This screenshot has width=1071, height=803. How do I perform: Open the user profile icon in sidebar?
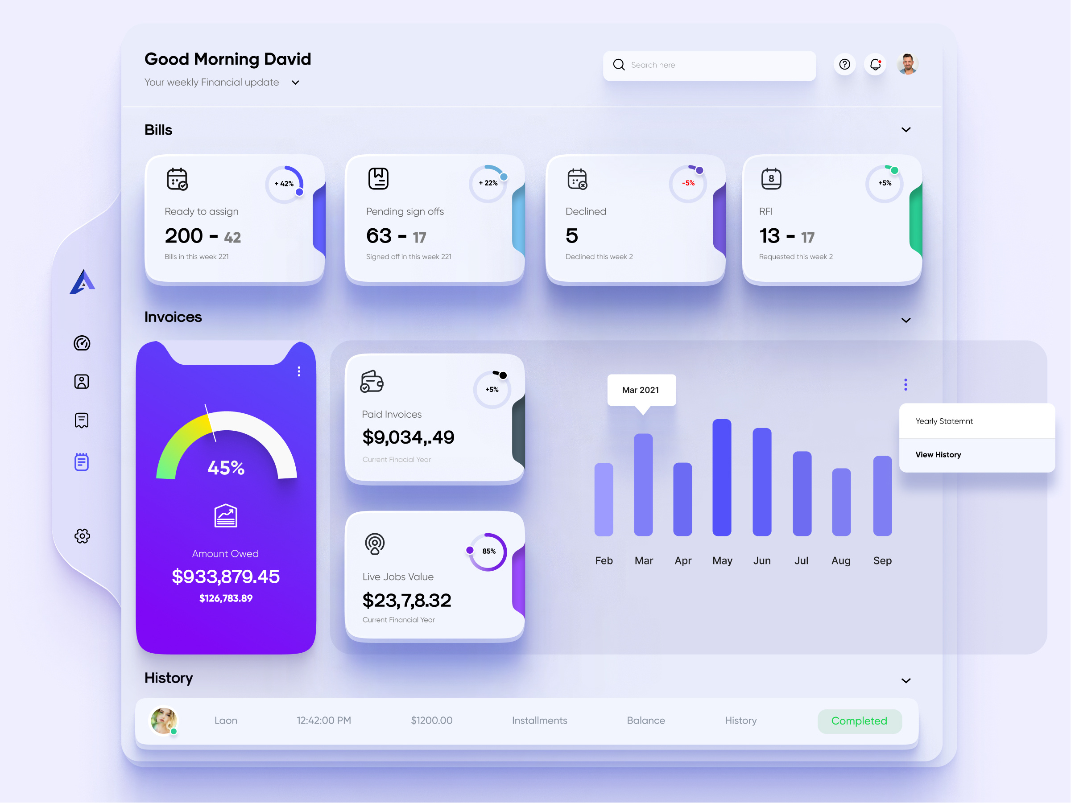tap(82, 381)
